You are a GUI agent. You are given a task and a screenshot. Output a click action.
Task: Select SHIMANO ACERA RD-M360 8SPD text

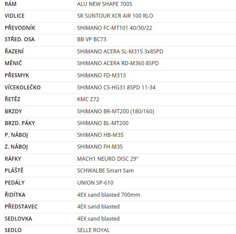point(118,63)
